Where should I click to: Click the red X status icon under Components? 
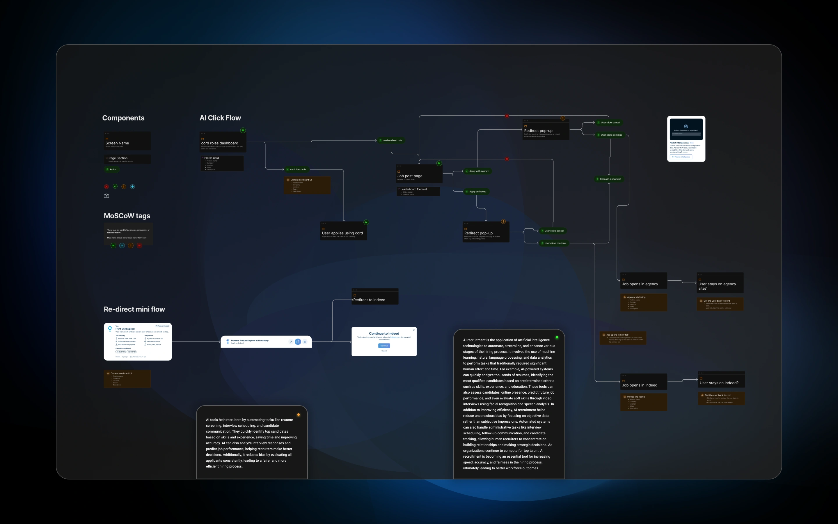(106, 186)
